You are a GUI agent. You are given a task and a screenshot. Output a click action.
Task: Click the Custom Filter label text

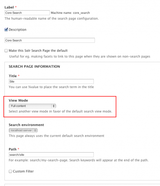click(x=23, y=171)
